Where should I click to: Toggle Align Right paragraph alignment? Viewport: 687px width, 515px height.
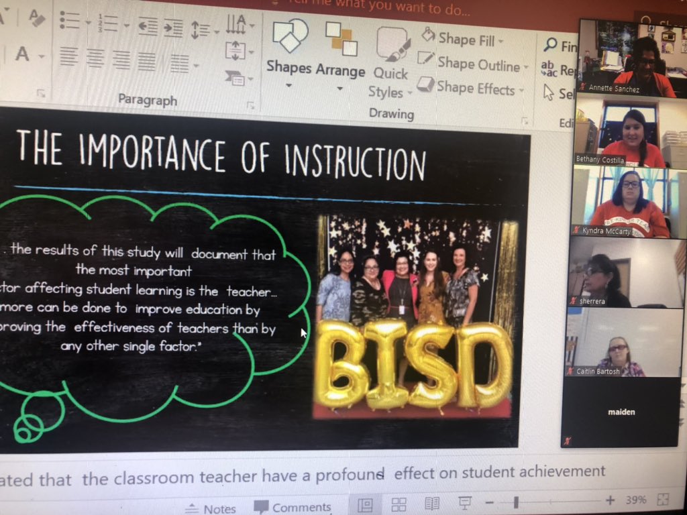pyautogui.click(x=121, y=60)
